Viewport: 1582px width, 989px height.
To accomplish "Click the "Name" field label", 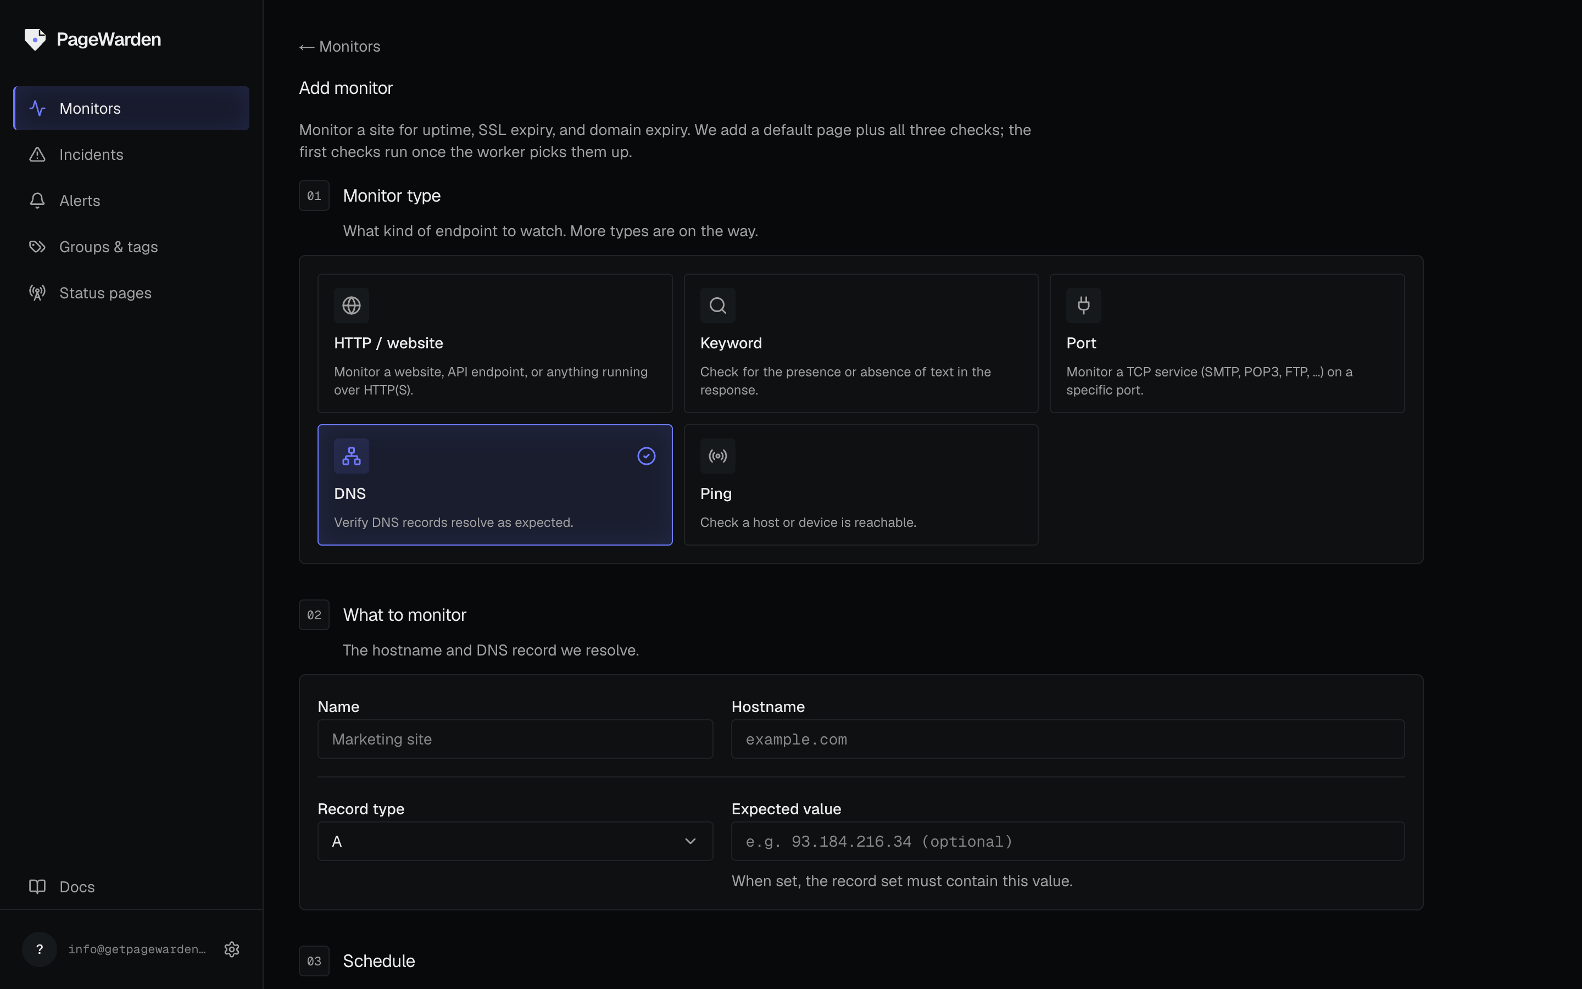I will tap(338, 707).
